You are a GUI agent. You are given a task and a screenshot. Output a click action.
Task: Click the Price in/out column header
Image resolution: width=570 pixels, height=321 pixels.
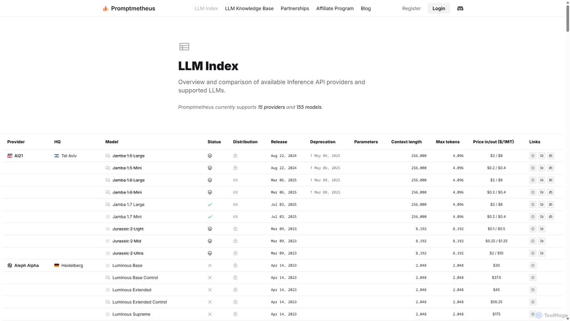pos(493,142)
